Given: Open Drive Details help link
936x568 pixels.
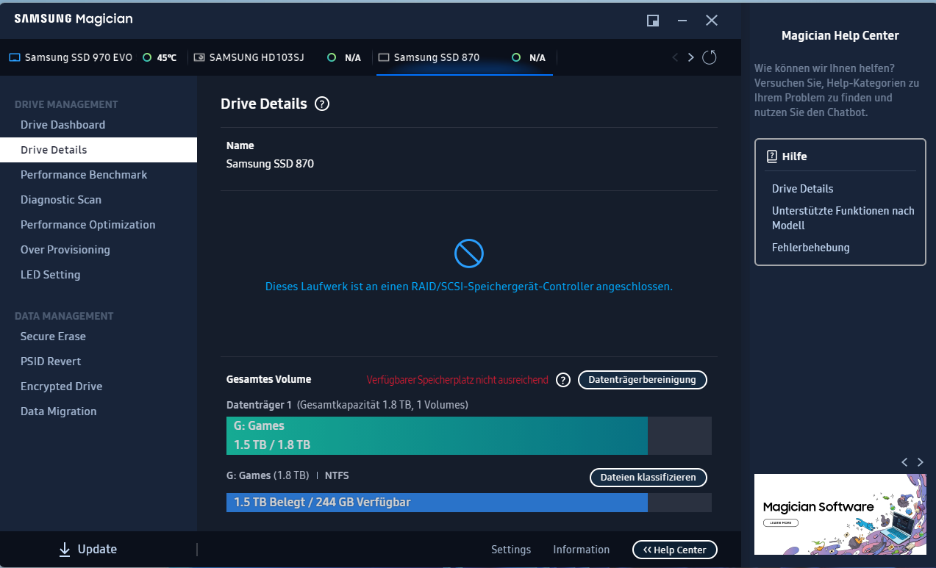Looking at the screenshot, I should 803,189.
